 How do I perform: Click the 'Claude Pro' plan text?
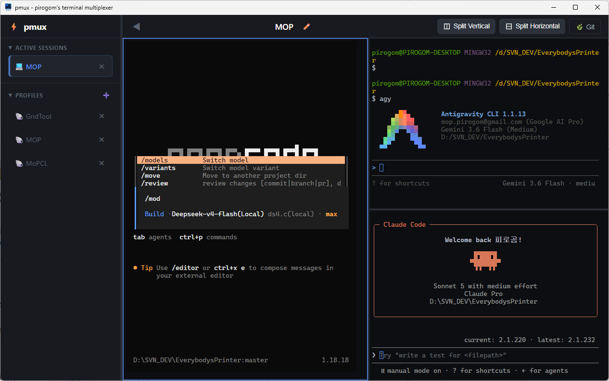coord(483,294)
